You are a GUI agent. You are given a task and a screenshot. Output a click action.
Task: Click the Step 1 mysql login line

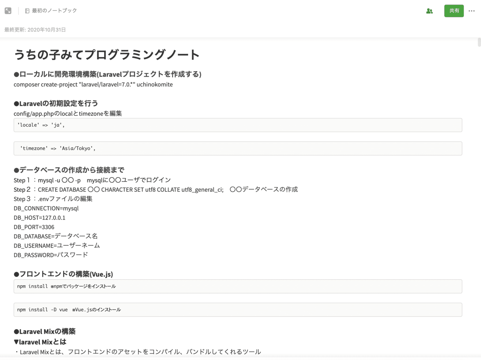pyautogui.click(x=92, y=180)
